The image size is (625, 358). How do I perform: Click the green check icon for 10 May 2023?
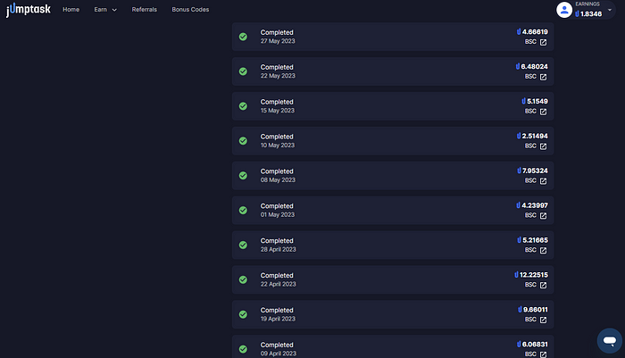[243, 141]
